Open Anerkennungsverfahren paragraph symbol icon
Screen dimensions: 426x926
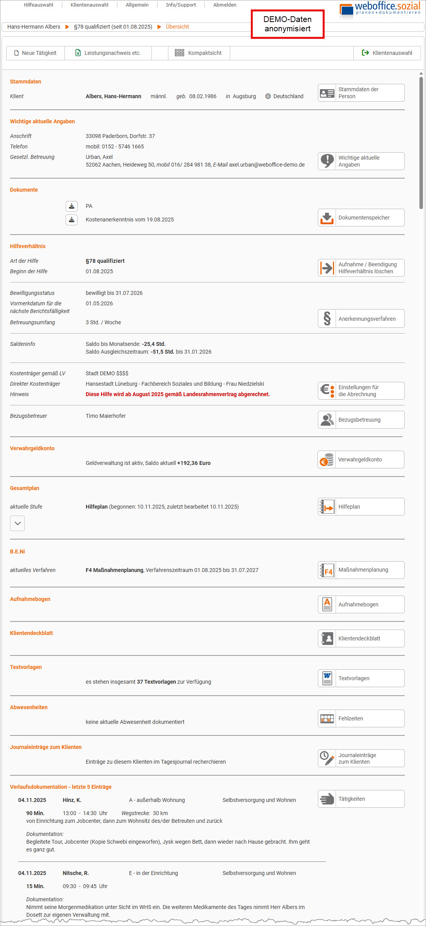pyautogui.click(x=327, y=319)
